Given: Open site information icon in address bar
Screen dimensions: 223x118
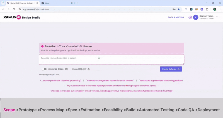Looking at the screenshot, I should click(x=20, y=9).
